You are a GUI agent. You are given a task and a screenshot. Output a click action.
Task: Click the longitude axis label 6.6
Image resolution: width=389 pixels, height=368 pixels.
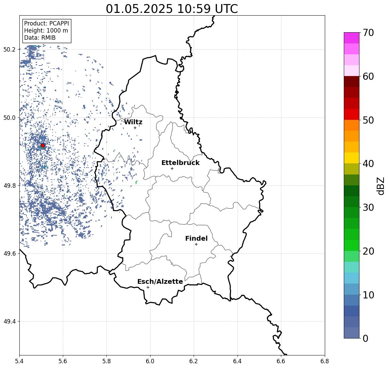coord(281,361)
